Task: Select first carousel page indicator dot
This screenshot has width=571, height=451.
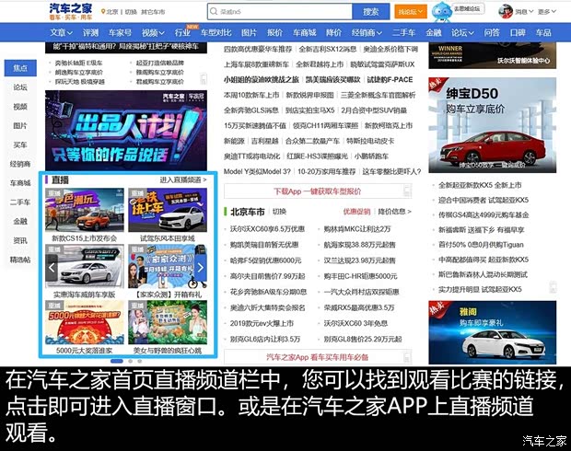Action: (117, 361)
